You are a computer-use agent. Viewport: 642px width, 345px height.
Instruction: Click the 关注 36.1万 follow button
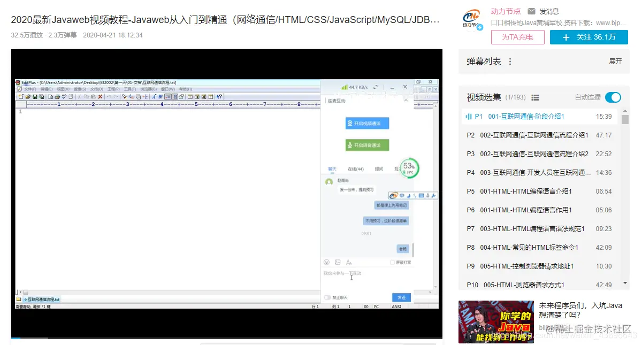click(589, 37)
